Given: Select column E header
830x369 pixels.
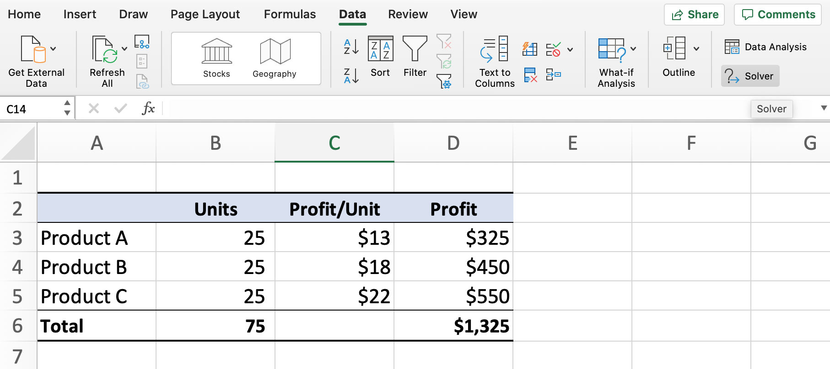Looking at the screenshot, I should click(x=572, y=143).
